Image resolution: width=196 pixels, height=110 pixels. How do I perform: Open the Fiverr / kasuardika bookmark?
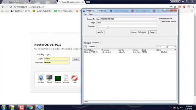(x=64, y=11)
